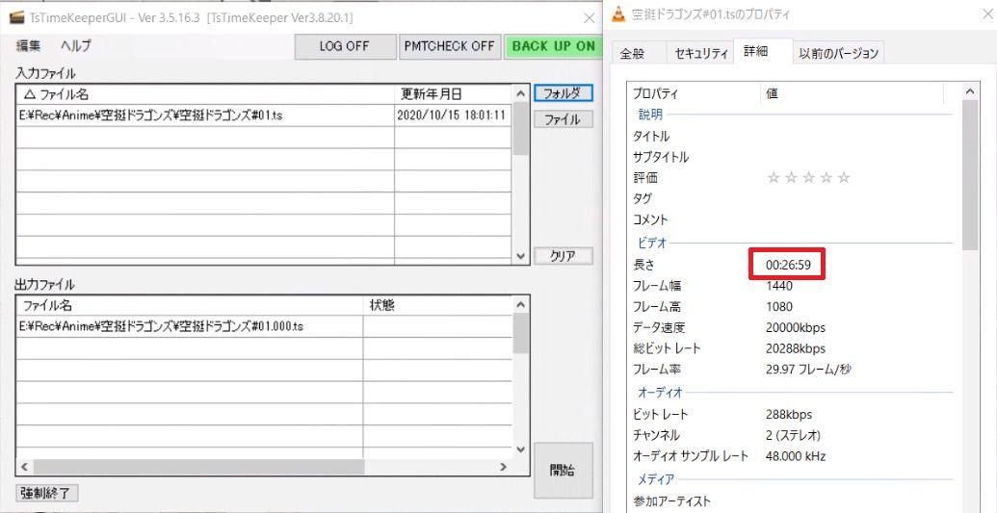The width and height of the screenshot is (997, 513).
Task: Click the フレーム幅 value 1440
Action: click(x=779, y=286)
